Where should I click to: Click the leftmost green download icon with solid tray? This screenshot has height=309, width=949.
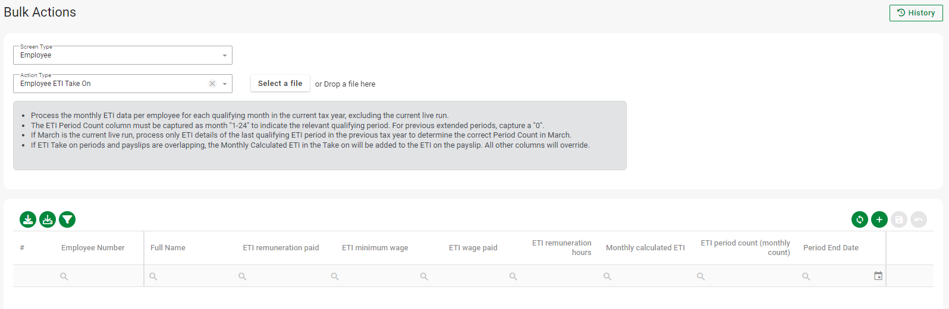click(x=28, y=219)
